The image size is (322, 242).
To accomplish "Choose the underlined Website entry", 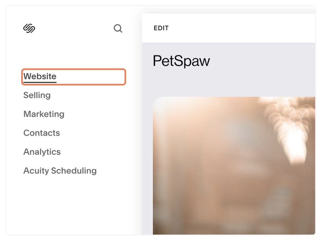I will [x=40, y=76].
